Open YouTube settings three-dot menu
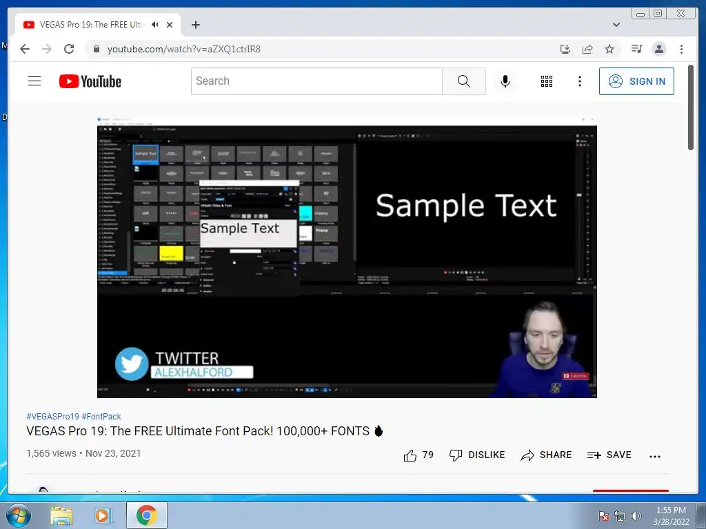 pos(579,81)
